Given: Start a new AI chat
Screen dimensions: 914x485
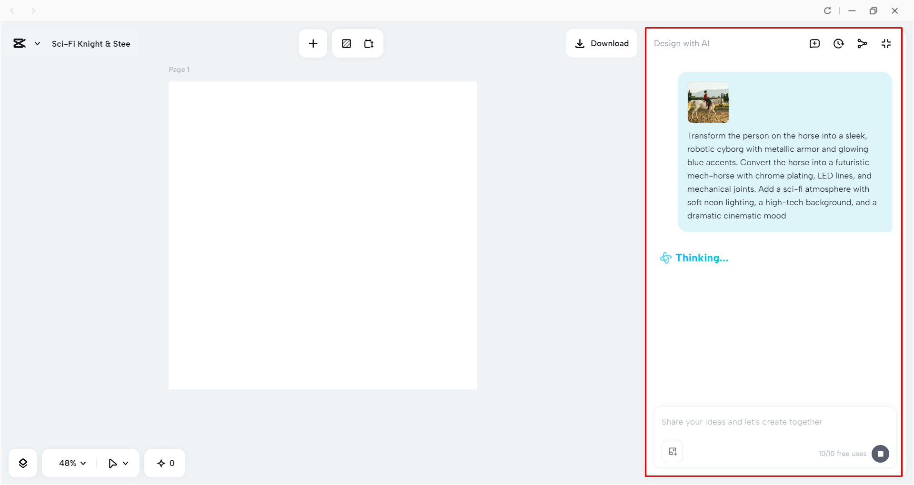Looking at the screenshot, I should click(x=814, y=43).
